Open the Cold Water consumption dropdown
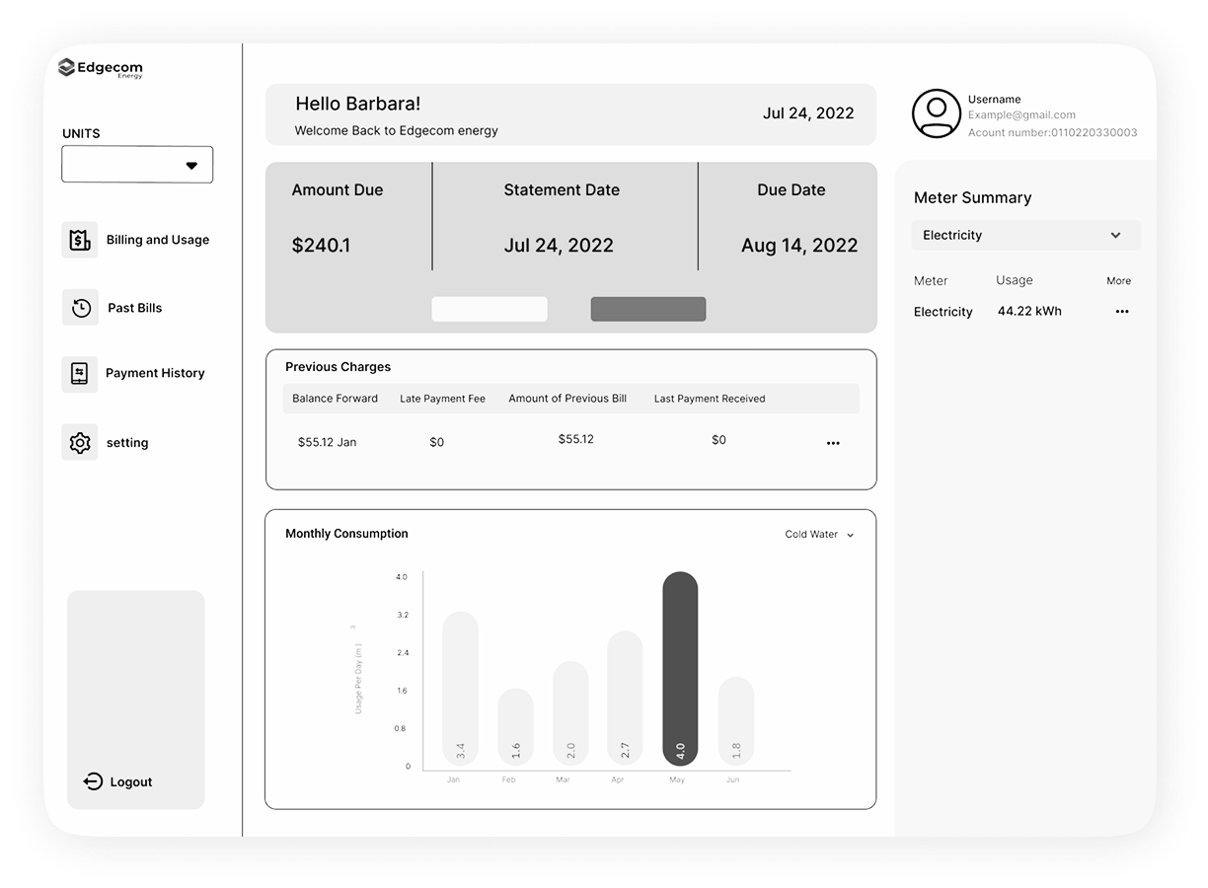The width and height of the screenshot is (1208, 888). 819,535
